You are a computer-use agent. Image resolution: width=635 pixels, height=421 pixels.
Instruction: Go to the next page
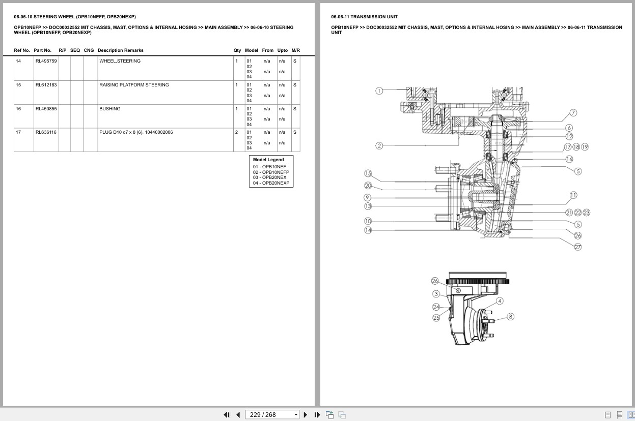pyautogui.click(x=306, y=415)
